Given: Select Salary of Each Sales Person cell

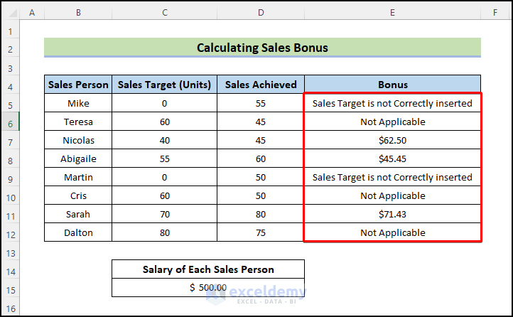Looking at the screenshot, I should point(208,269).
